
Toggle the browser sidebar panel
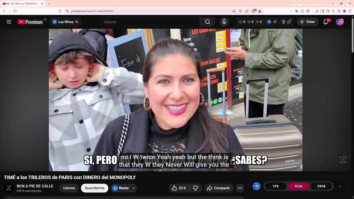coord(322,11)
